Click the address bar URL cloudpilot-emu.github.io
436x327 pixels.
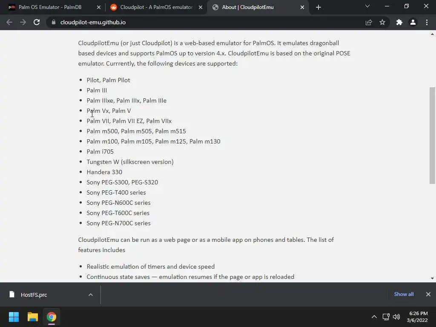pos(93,22)
